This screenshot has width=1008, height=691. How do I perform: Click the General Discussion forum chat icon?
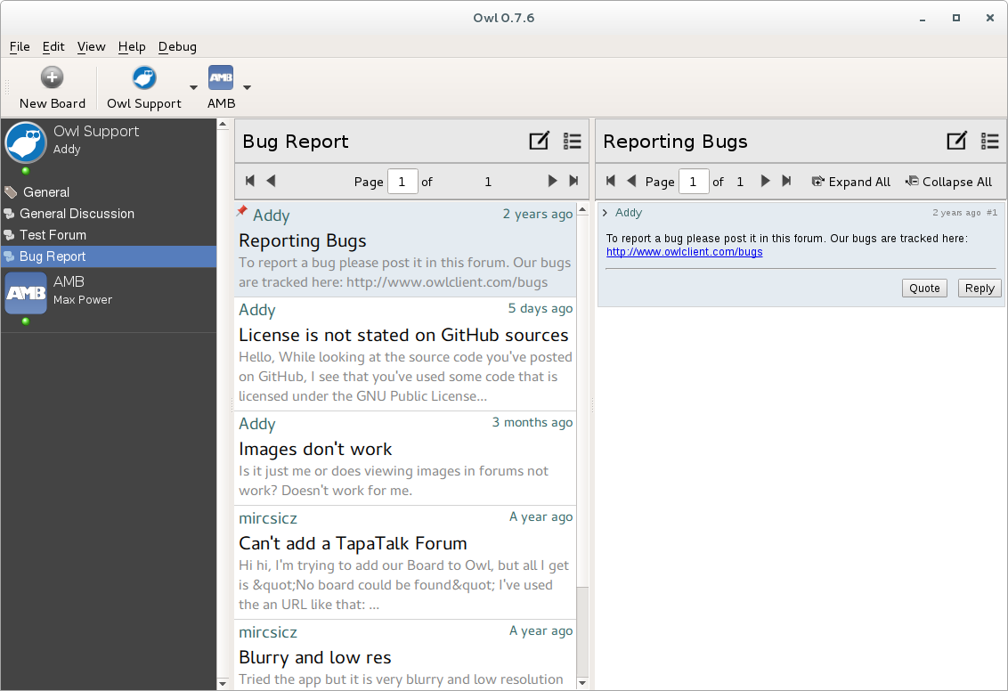9,214
